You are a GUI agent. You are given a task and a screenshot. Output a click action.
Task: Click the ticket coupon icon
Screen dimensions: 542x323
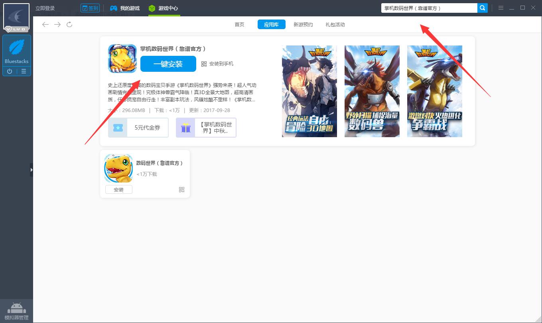tap(118, 128)
